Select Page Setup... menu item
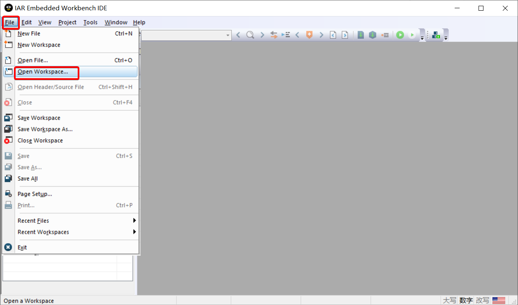 (35, 194)
